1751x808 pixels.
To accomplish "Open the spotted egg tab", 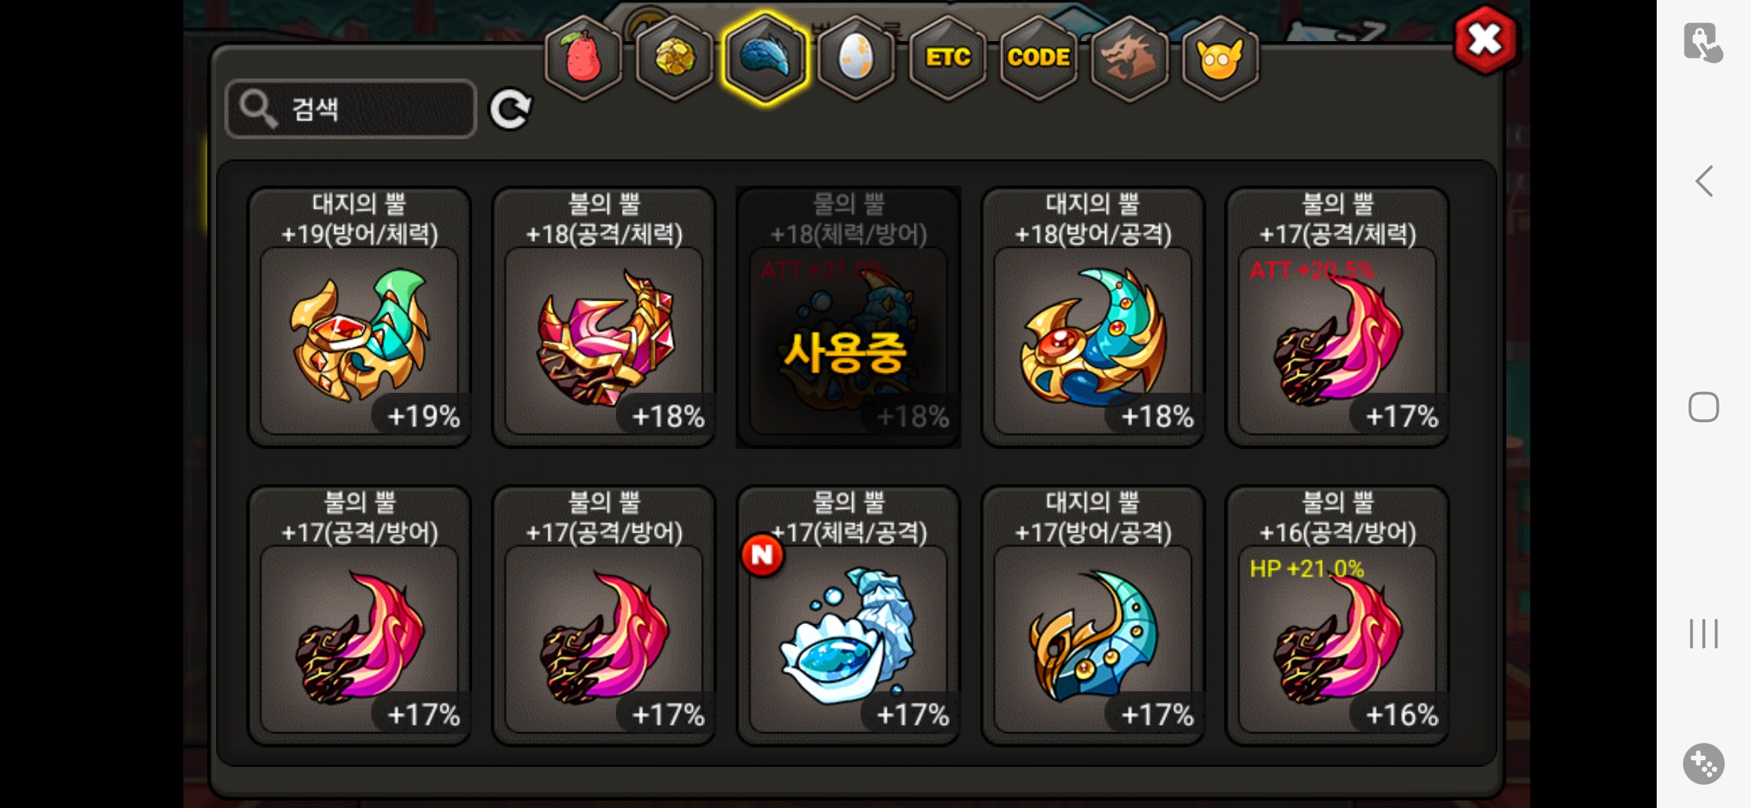I will [856, 57].
